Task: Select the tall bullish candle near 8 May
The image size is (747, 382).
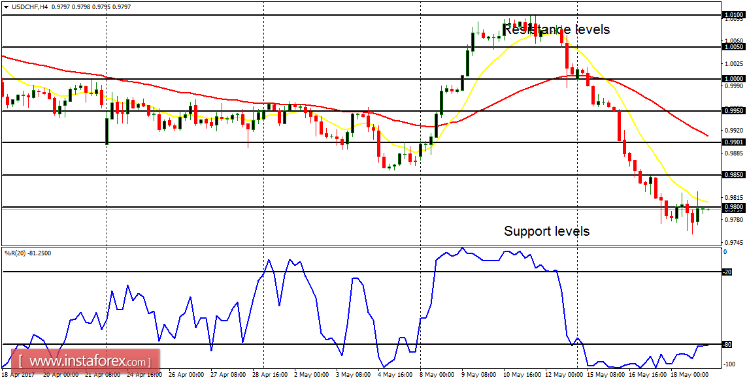Action: 437,124
